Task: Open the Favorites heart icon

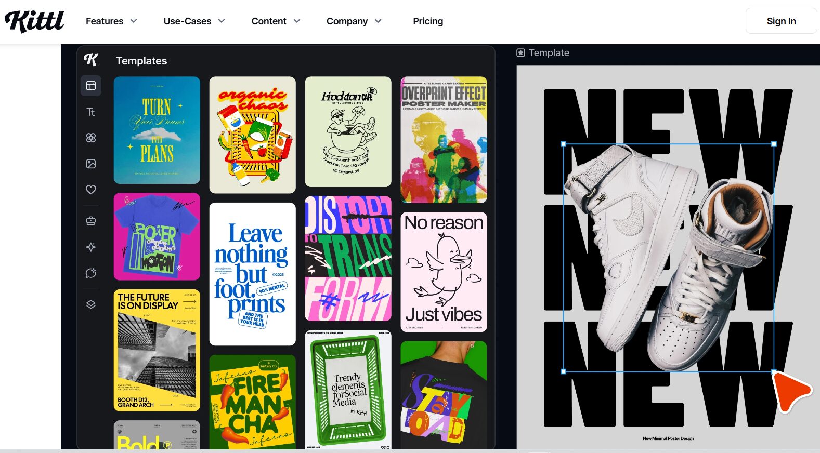Action: 91,190
